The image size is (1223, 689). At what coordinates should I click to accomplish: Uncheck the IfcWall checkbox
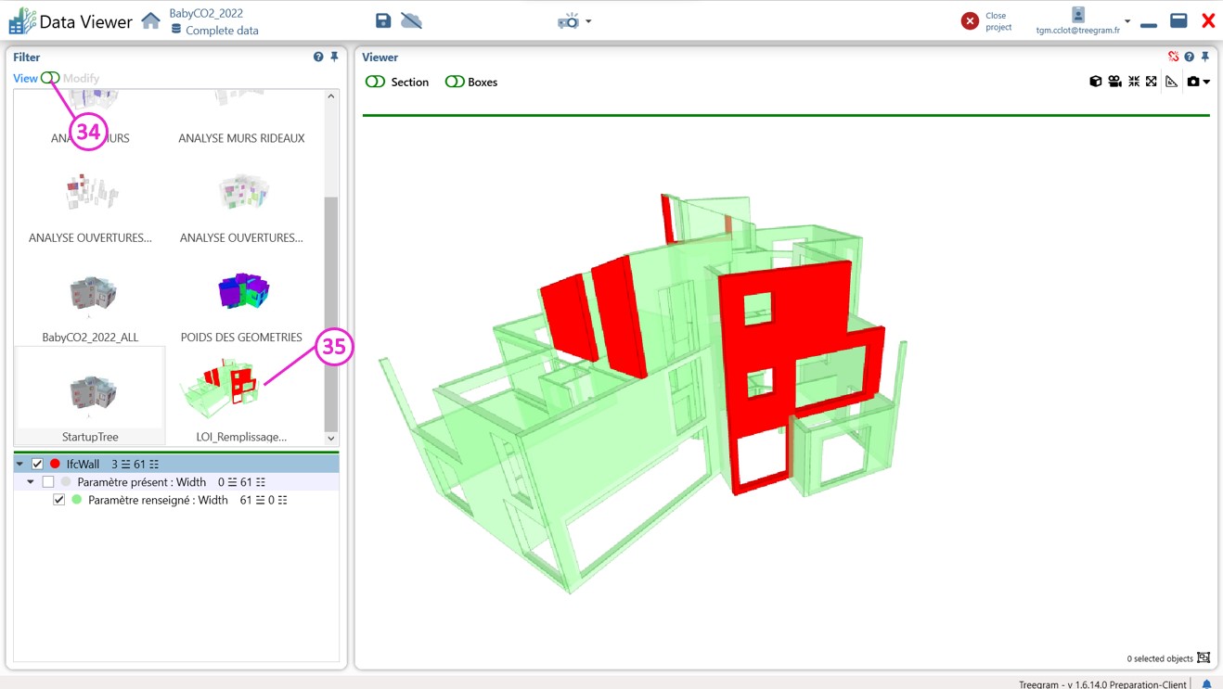tap(37, 464)
